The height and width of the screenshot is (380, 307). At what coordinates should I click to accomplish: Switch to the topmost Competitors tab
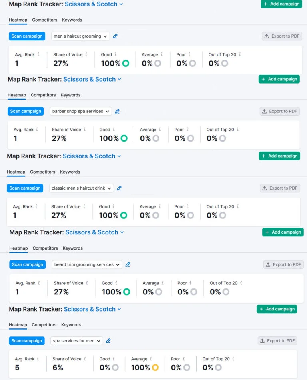pyautogui.click(x=44, y=20)
